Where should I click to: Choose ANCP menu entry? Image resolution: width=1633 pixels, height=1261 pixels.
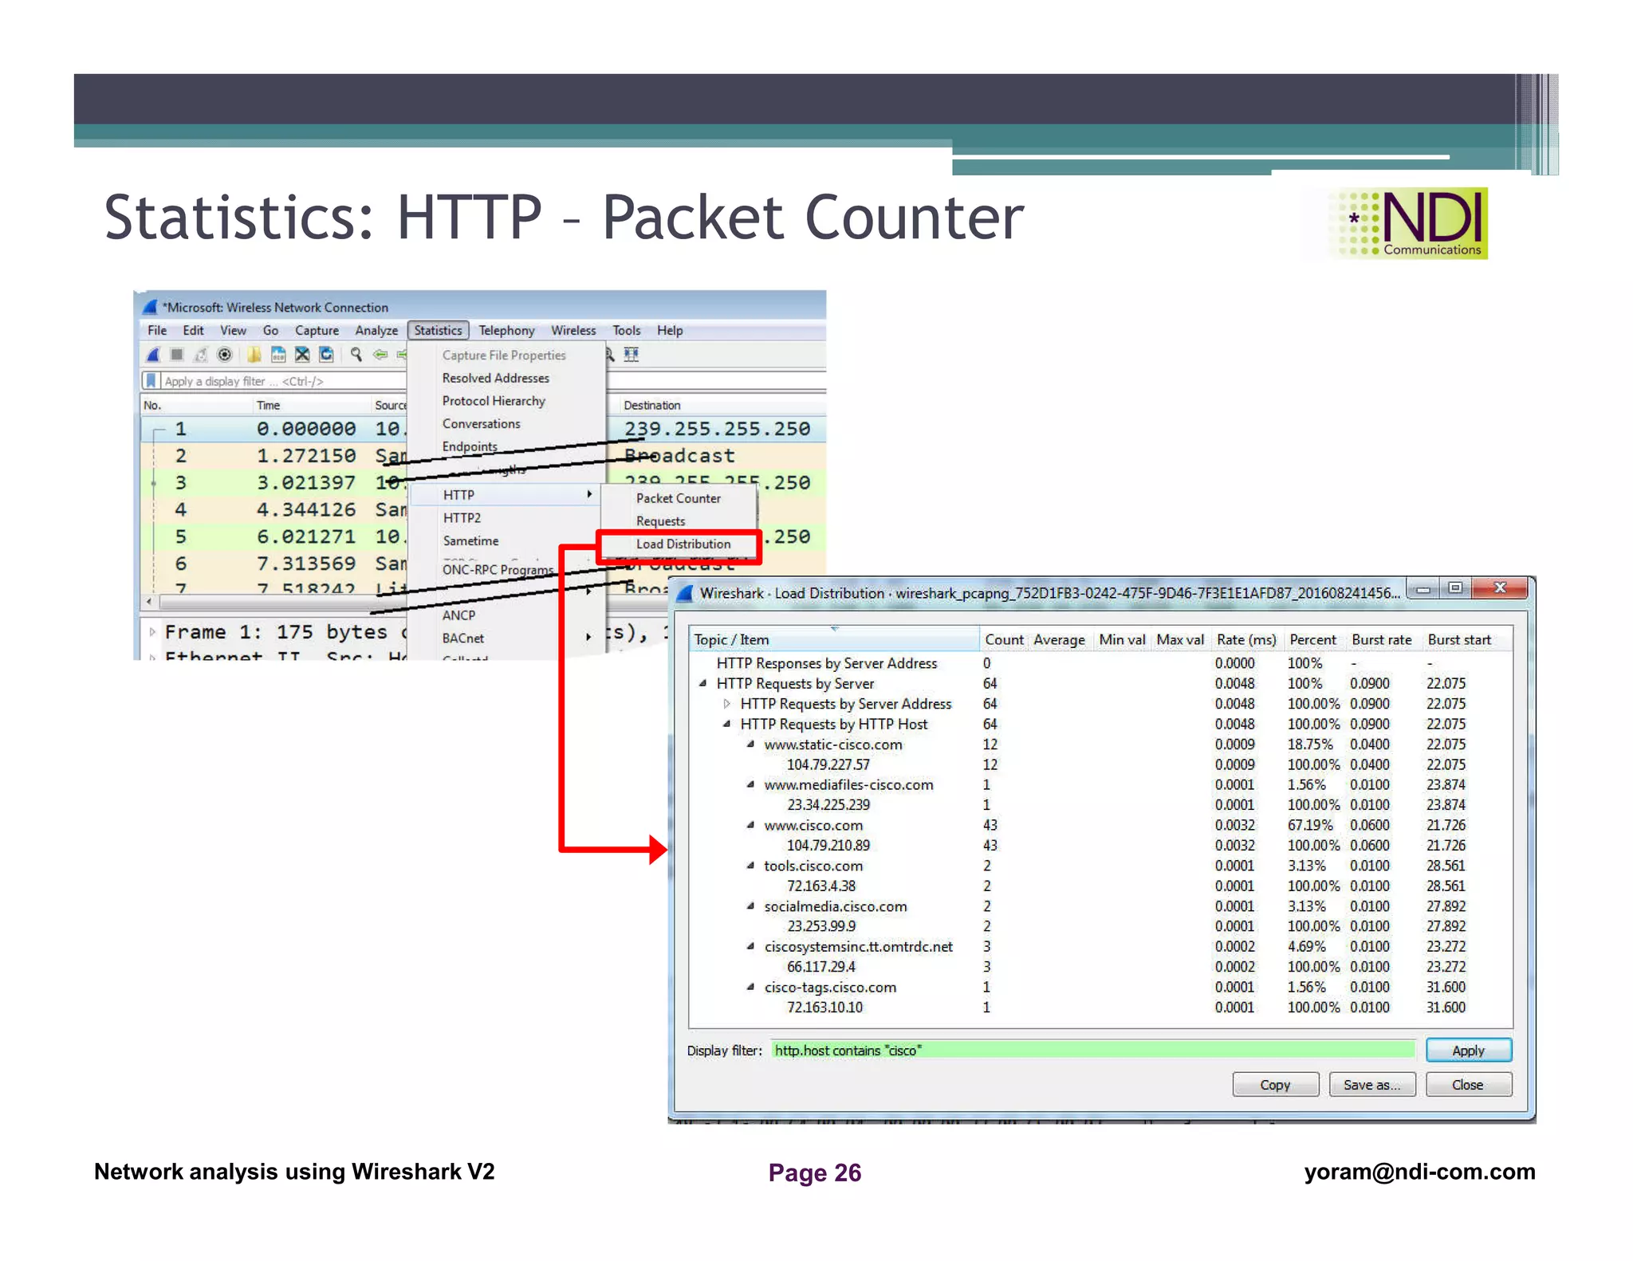click(458, 615)
